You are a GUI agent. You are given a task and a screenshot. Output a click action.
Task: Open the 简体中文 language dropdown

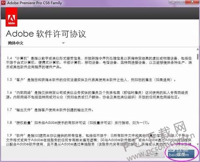coord(36,43)
